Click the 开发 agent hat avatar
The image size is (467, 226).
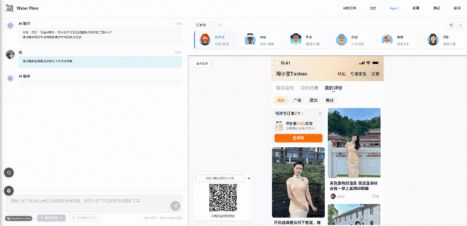click(x=296, y=39)
